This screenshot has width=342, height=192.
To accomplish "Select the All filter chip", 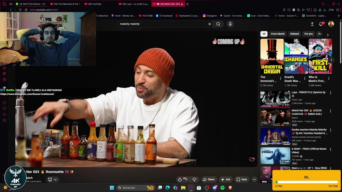I will pyautogui.click(x=264, y=34).
